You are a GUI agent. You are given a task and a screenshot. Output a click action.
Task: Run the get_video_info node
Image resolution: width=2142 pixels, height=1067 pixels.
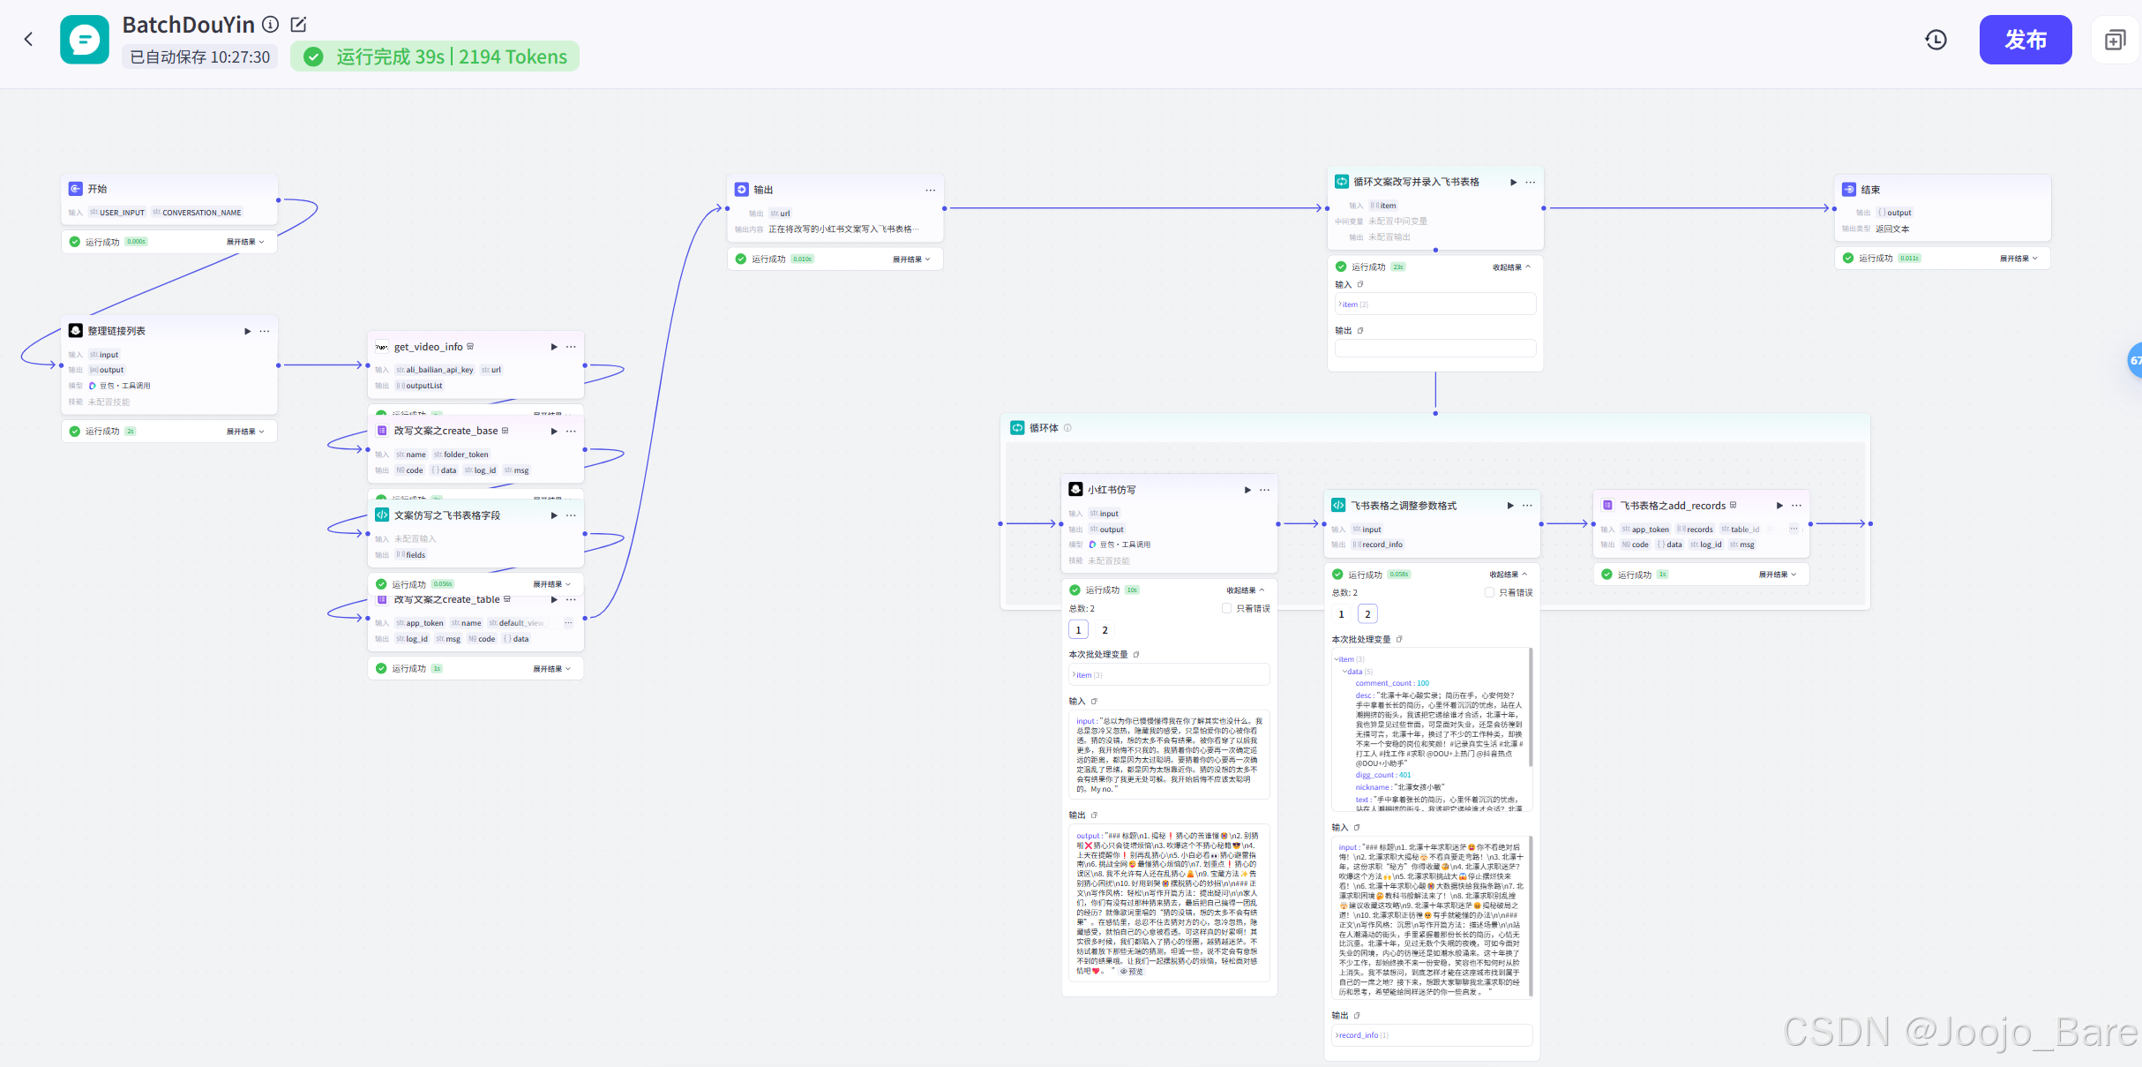554,347
